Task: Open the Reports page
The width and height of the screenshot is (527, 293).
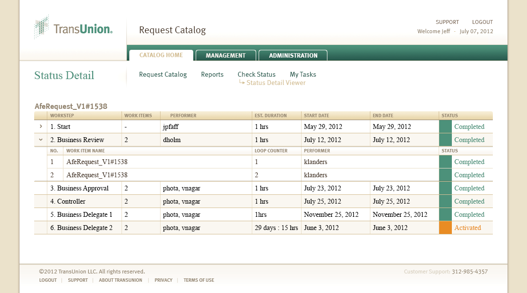Action: 212,75
